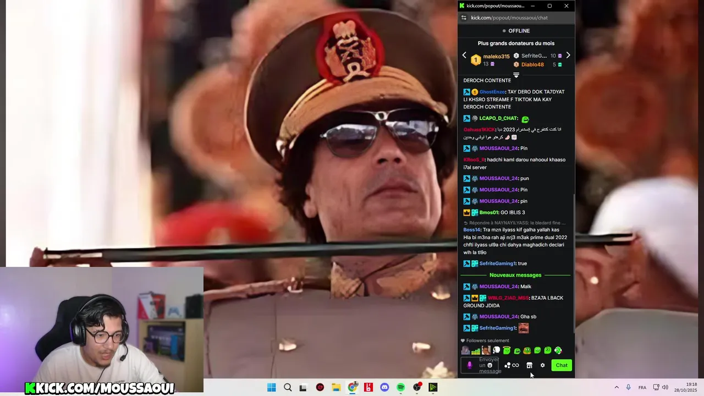Screen dimensions: 704x396
Task: Open Spotify from the taskbar
Action: pos(401,387)
